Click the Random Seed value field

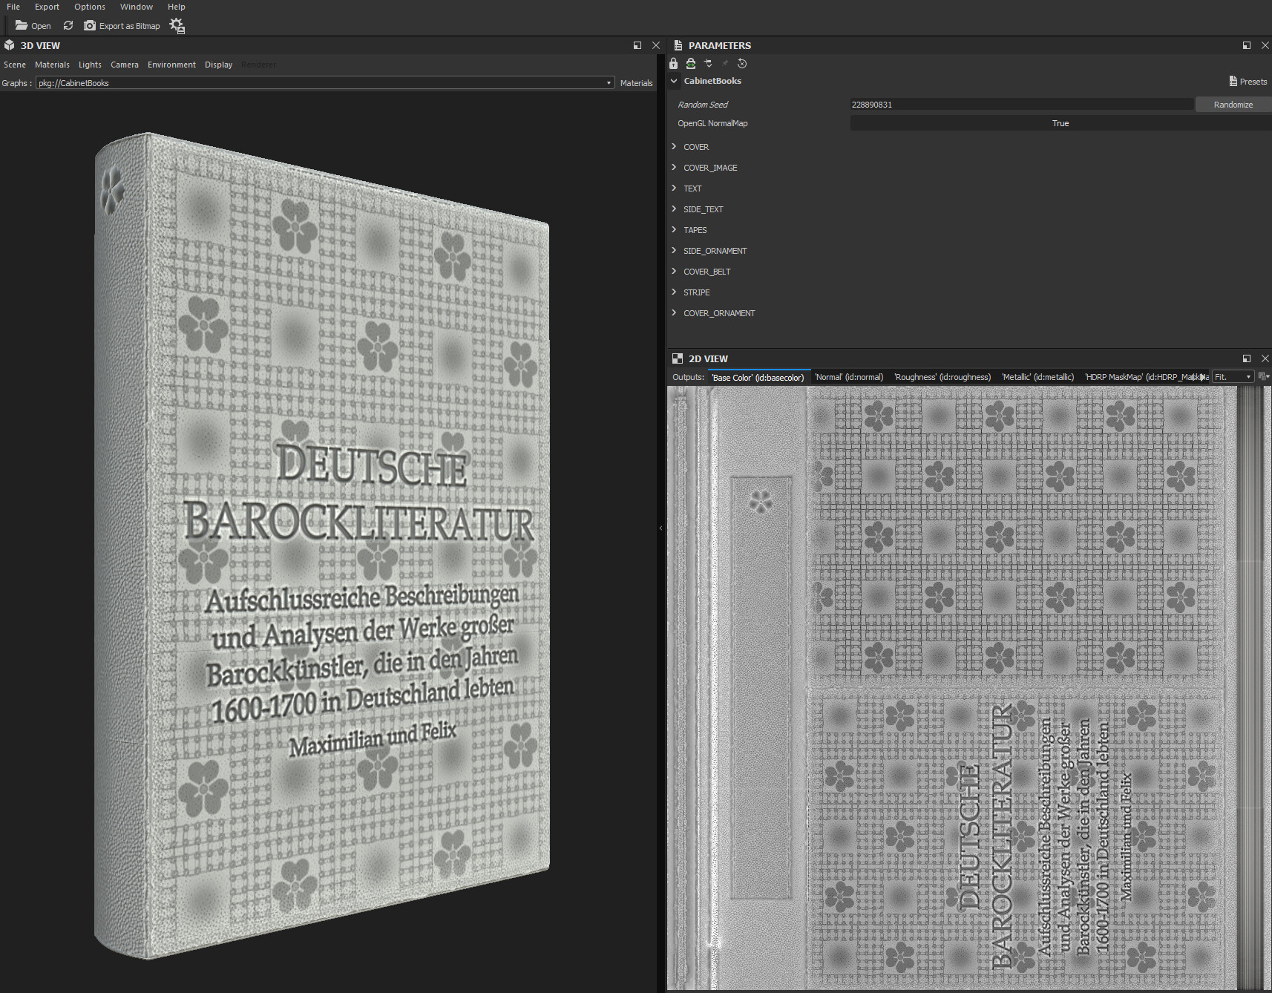tap(1021, 105)
